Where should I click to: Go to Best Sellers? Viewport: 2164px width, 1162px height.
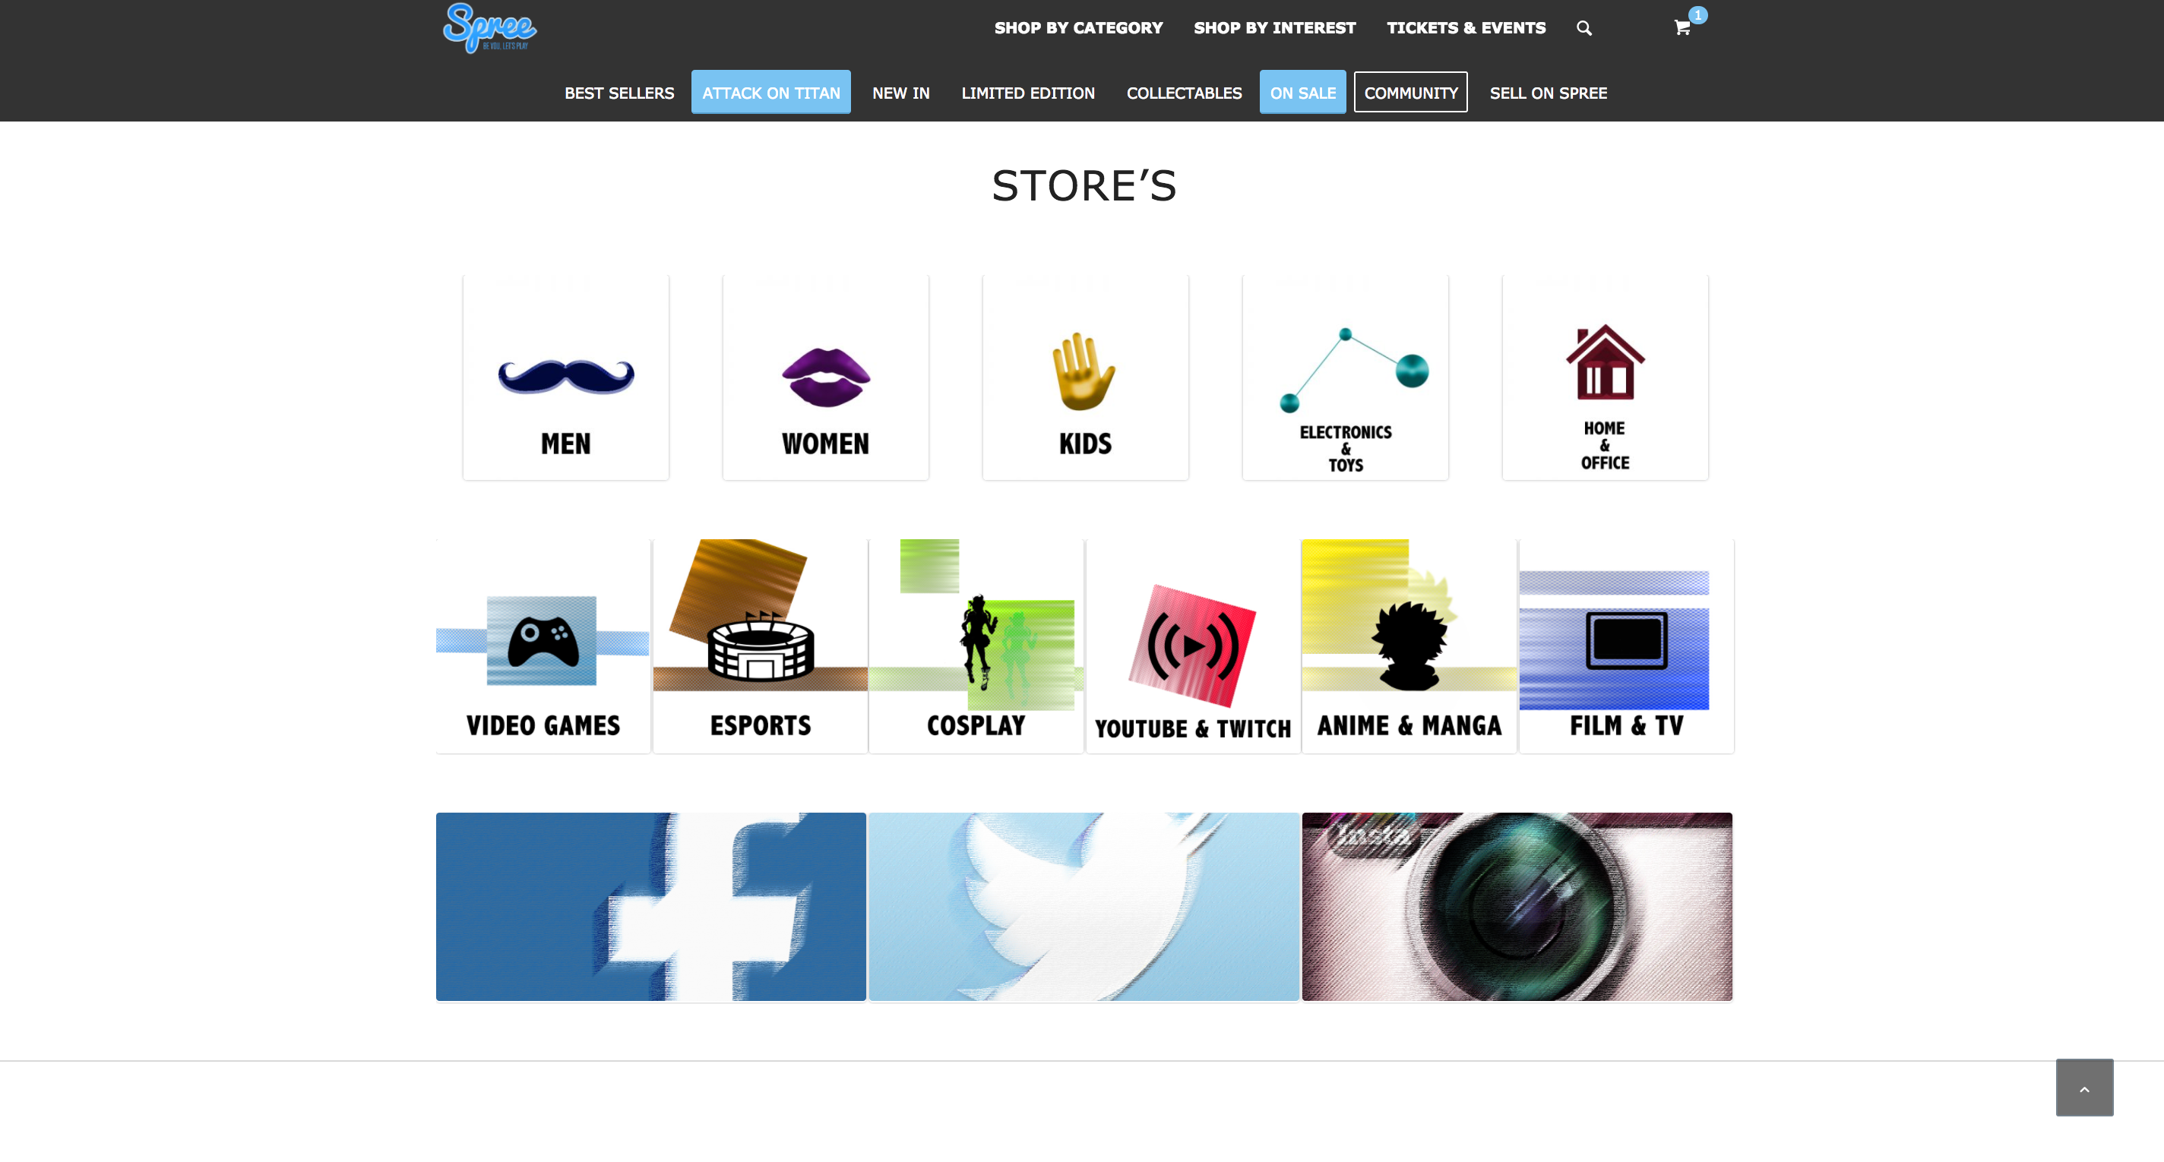(619, 93)
